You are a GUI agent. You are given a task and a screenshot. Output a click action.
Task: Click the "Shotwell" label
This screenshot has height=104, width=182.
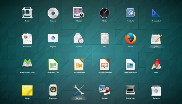tap(105, 98)
